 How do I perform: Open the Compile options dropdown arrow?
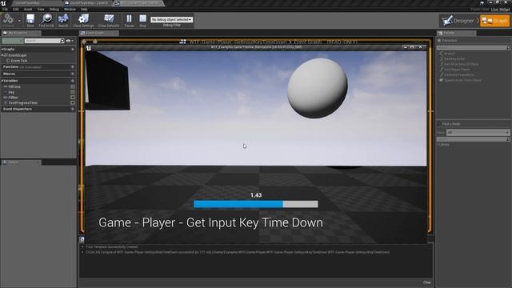[x=19, y=21]
